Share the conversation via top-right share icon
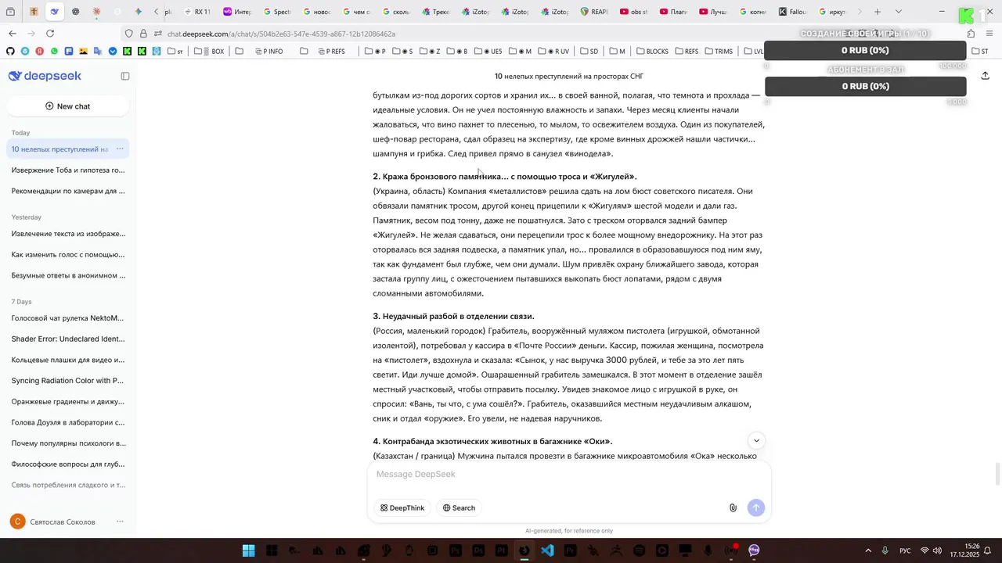Viewport: 1002px width, 563px height. (985, 76)
